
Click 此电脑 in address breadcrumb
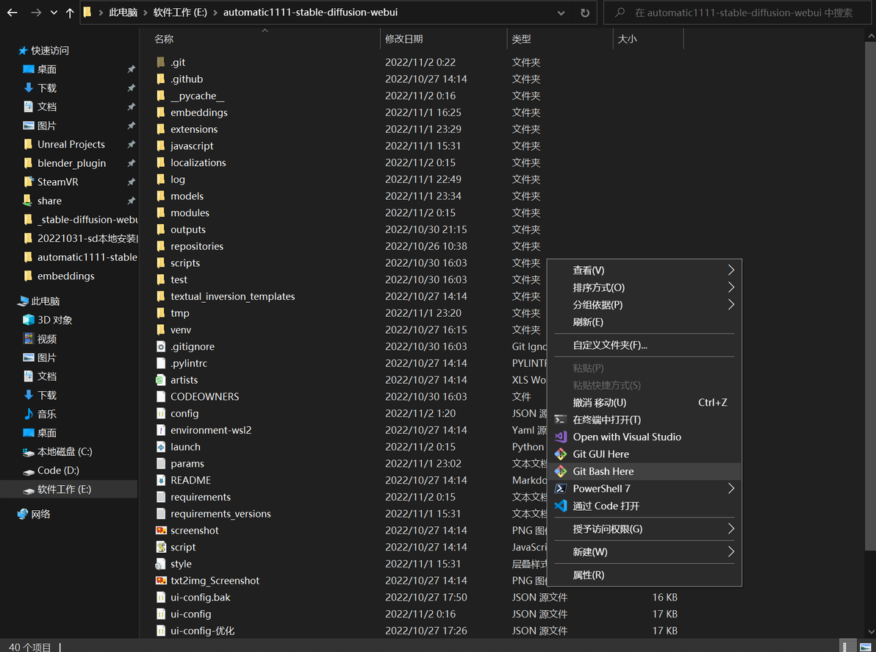click(123, 12)
